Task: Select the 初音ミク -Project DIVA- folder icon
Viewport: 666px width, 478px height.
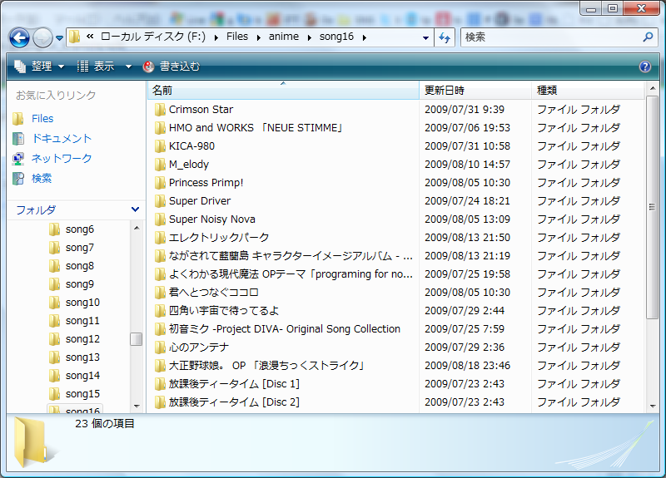Action: (160, 328)
